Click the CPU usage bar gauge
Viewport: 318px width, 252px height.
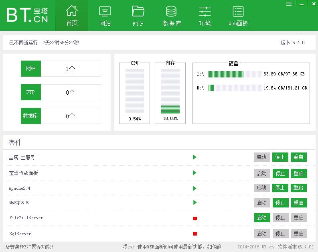(135, 91)
